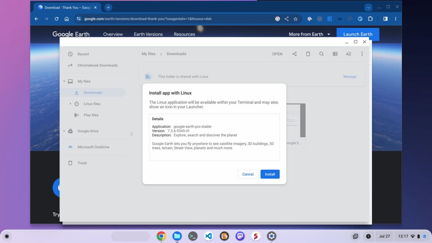
Task: Open the AZ sort options
Action: pyautogui.click(x=348, y=54)
